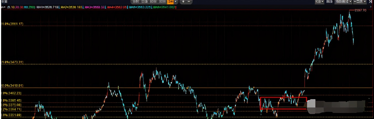Open the wide indicator dropdown at top right
The width and height of the screenshot is (374, 119).
(343, 2)
